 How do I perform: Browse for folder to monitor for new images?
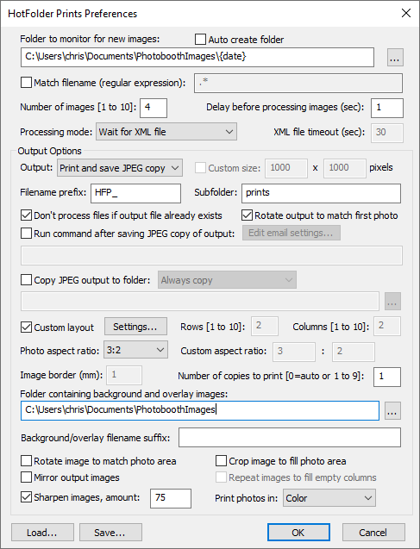pos(395,58)
